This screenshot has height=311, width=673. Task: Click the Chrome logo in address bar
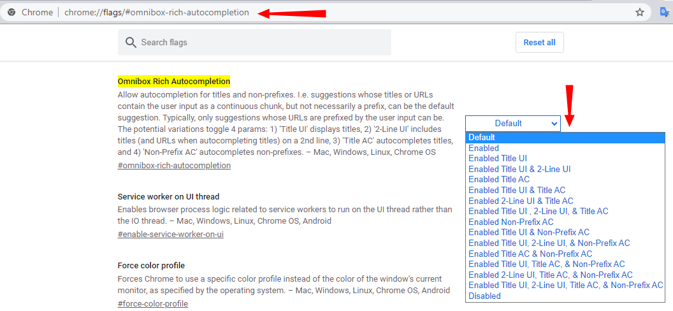12,13
